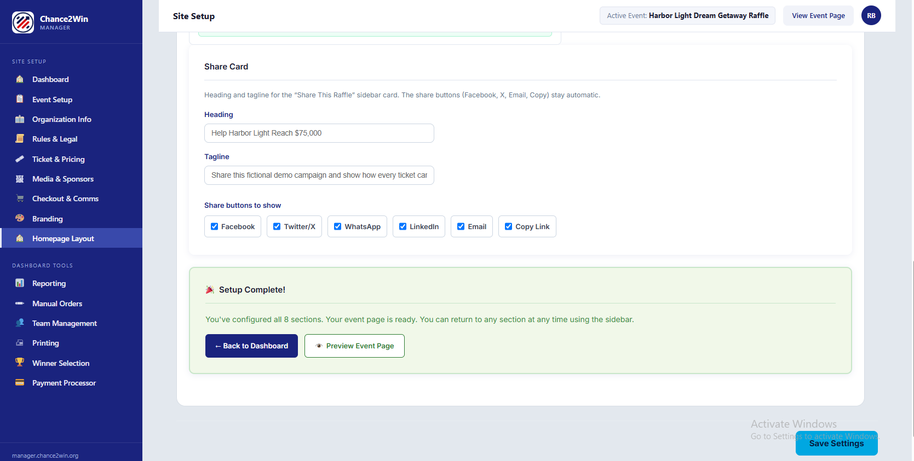
Task: Click the Save Settings button
Action: click(836, 443)
